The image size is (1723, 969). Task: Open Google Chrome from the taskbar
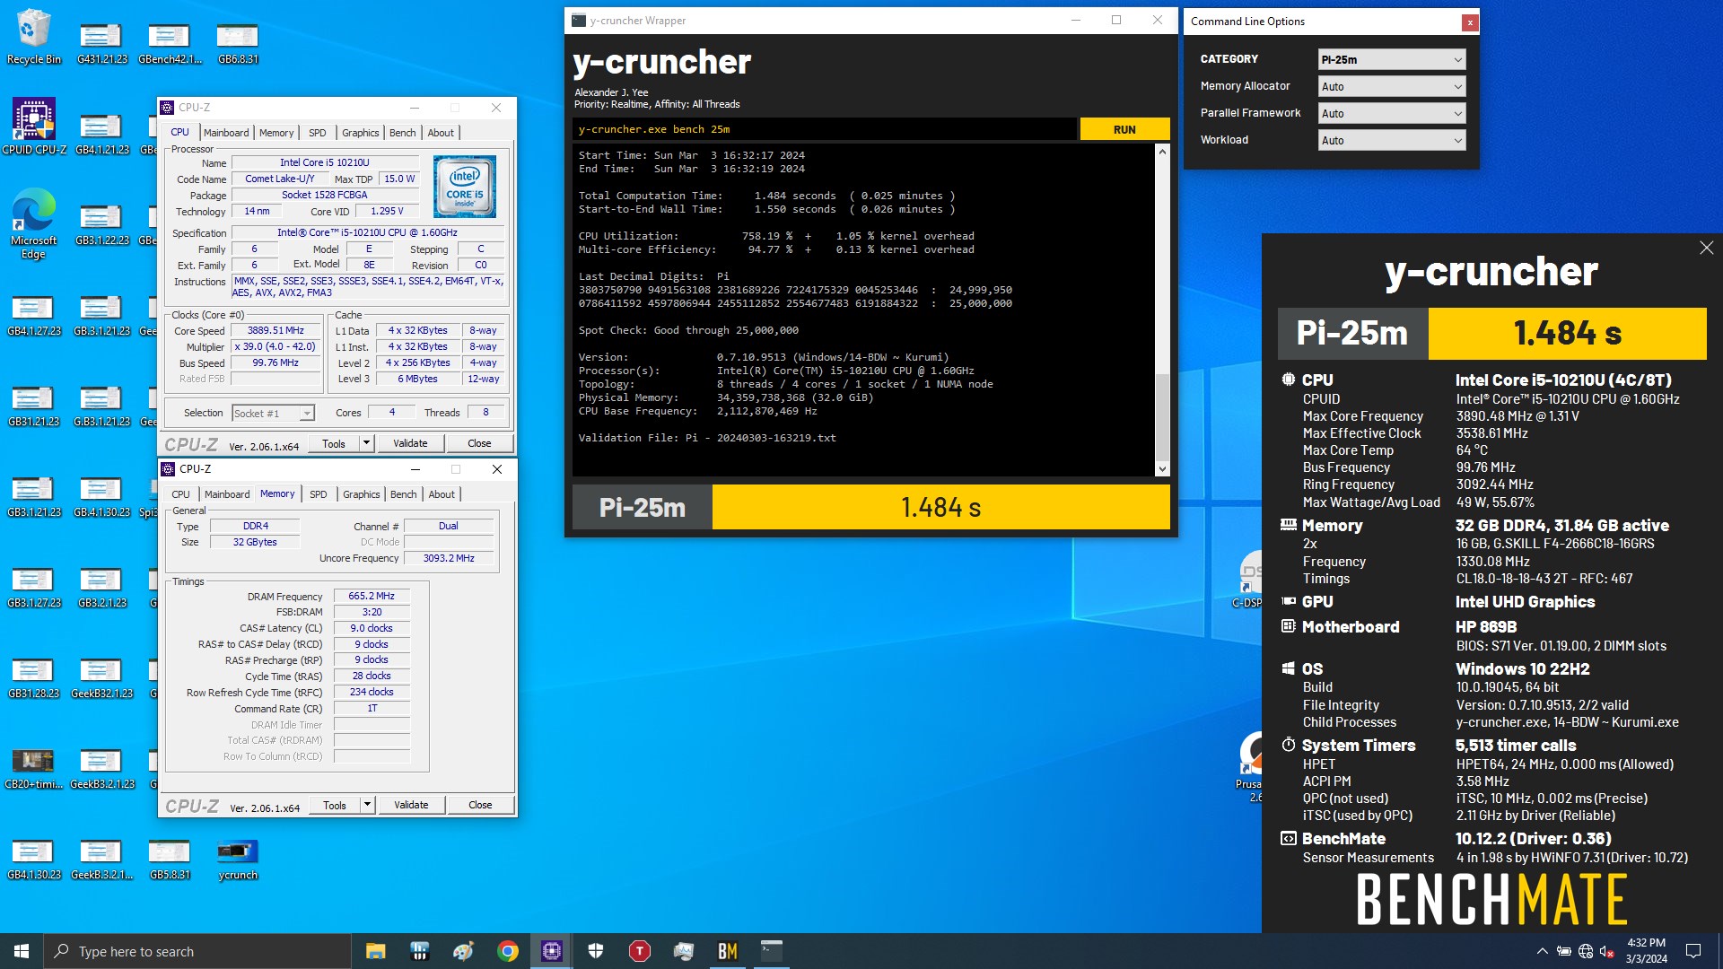coord(508,951)
